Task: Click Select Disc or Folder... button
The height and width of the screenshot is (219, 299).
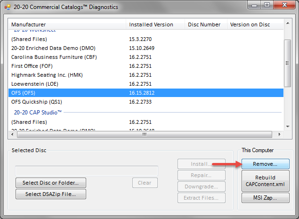Action: [51, 183]
